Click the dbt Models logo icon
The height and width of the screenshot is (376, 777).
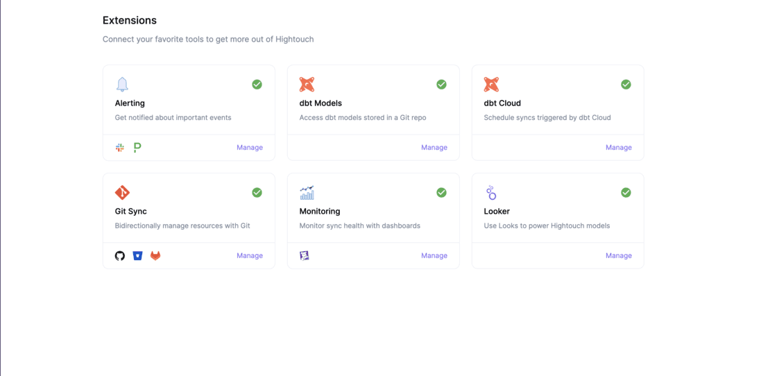tap(307, 85)
